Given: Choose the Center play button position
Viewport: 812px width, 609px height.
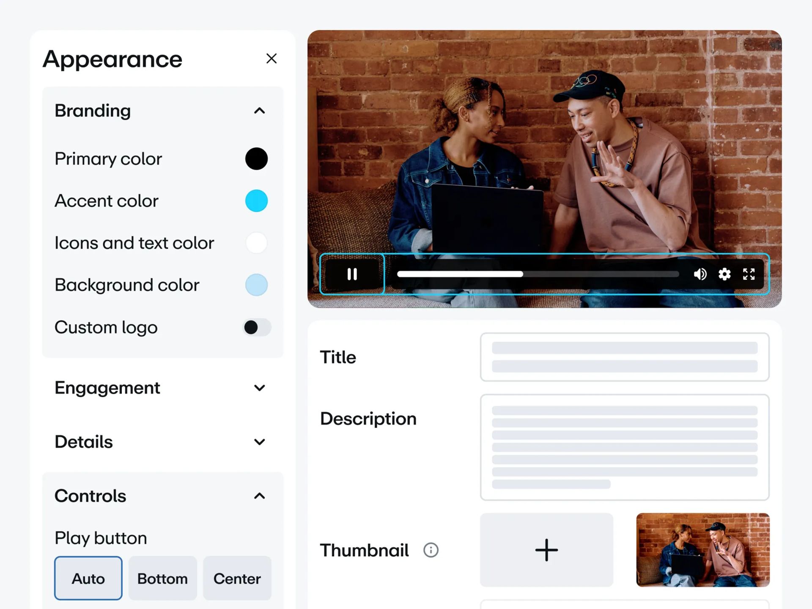Looking at the screenshot, I should click(x=237, y=578).
